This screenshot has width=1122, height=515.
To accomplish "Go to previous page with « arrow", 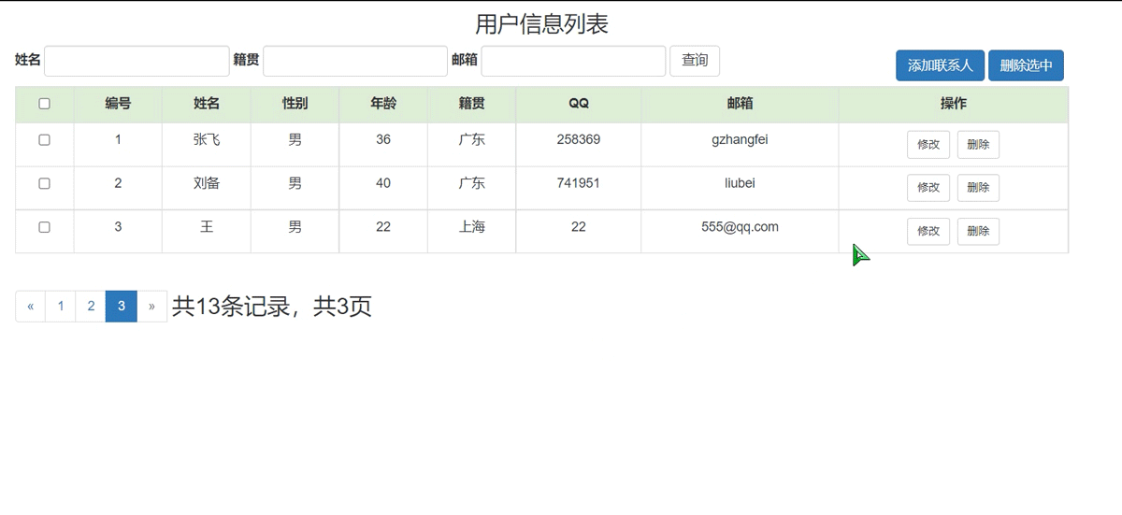I will point(31,307).
